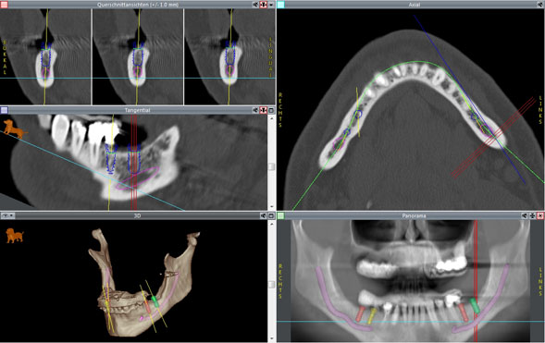Click the cyan color square in Axial header
The height and width of the screenshot is (343, 545).
tap(280, 5)
